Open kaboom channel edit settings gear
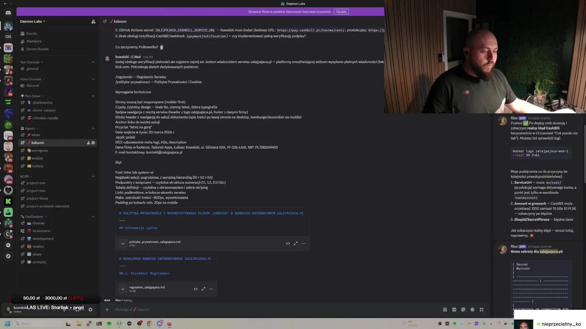 click(x=93, y=143)
